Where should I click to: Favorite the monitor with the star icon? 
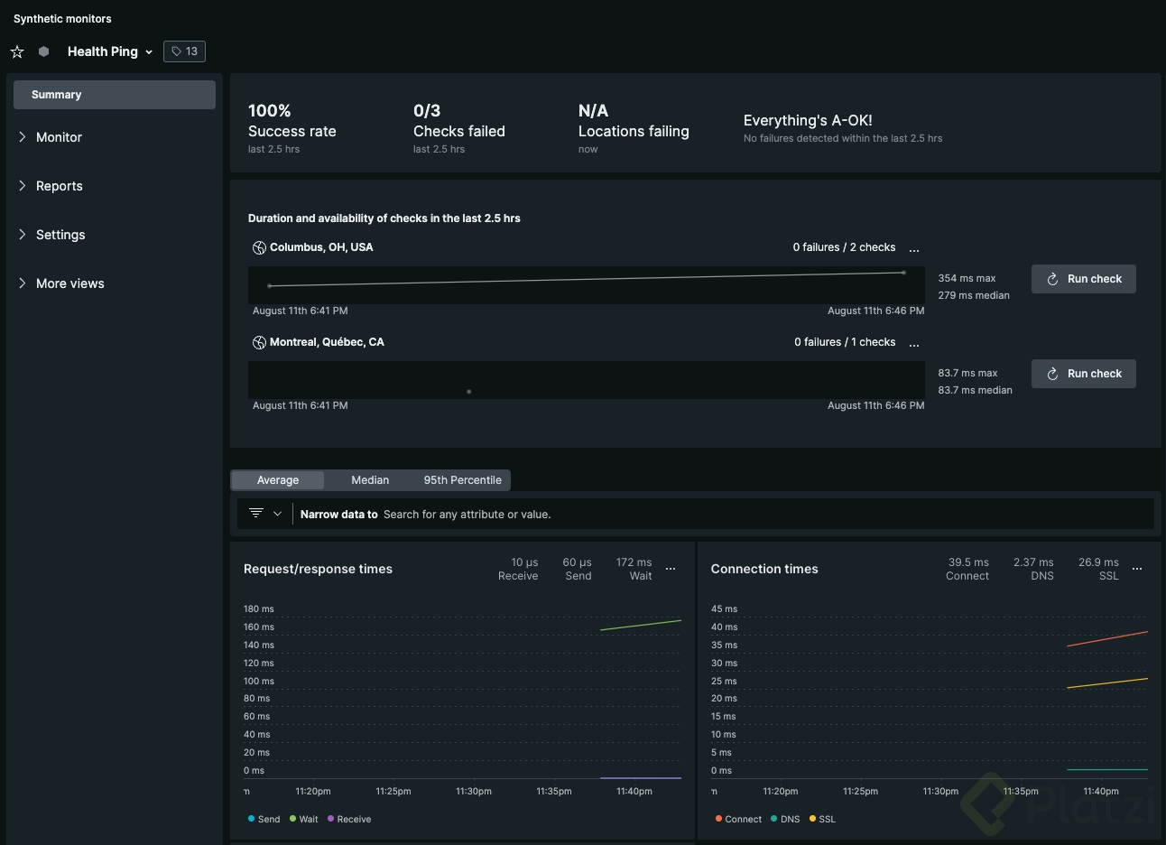(17, 51)
